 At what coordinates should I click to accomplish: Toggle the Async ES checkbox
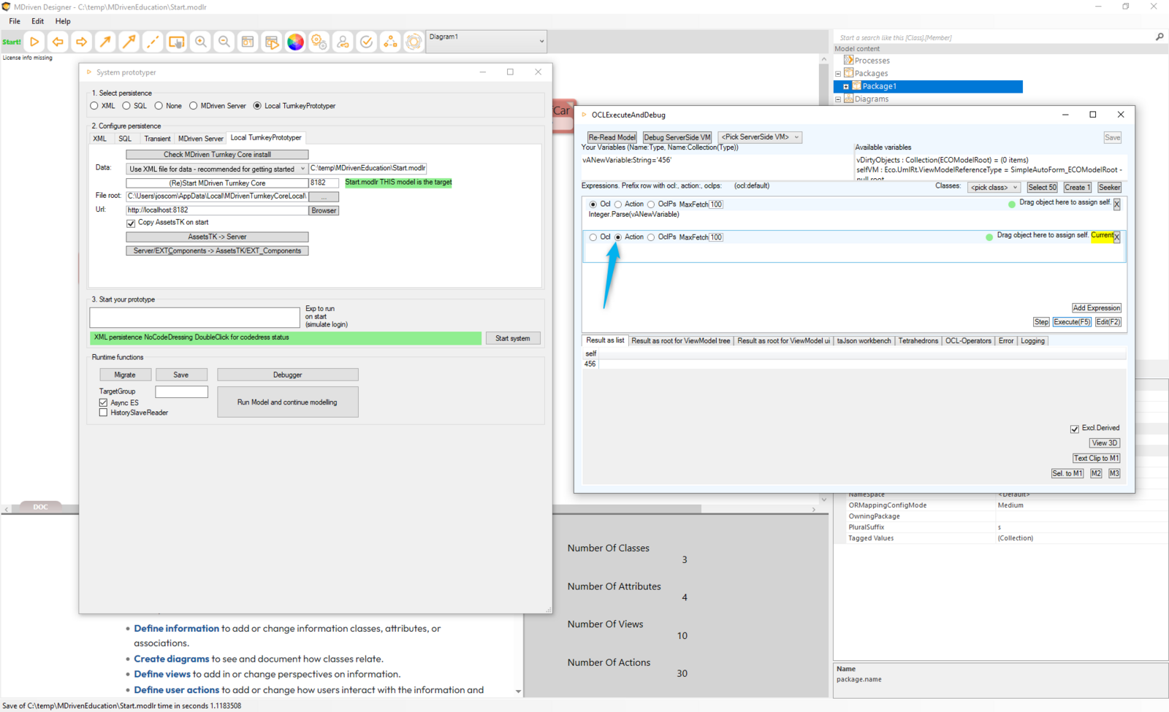pyautogui.click(x=103, y=402)
